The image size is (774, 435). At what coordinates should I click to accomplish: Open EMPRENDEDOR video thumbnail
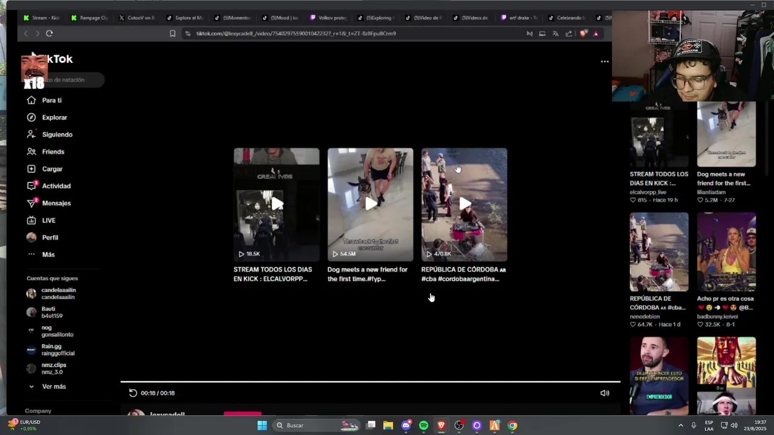point(659,376)
